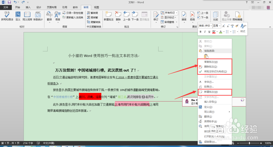Open the quick access toolbar customize arrow
This screenshot has height=147, width=273.
coord(28,2)
